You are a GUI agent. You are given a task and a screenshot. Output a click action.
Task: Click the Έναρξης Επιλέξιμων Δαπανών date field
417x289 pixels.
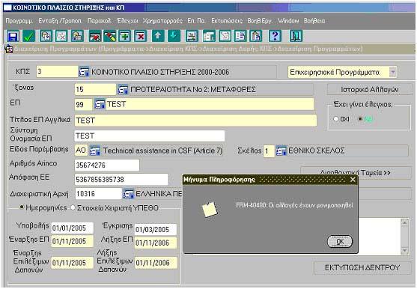pos(73,263)
